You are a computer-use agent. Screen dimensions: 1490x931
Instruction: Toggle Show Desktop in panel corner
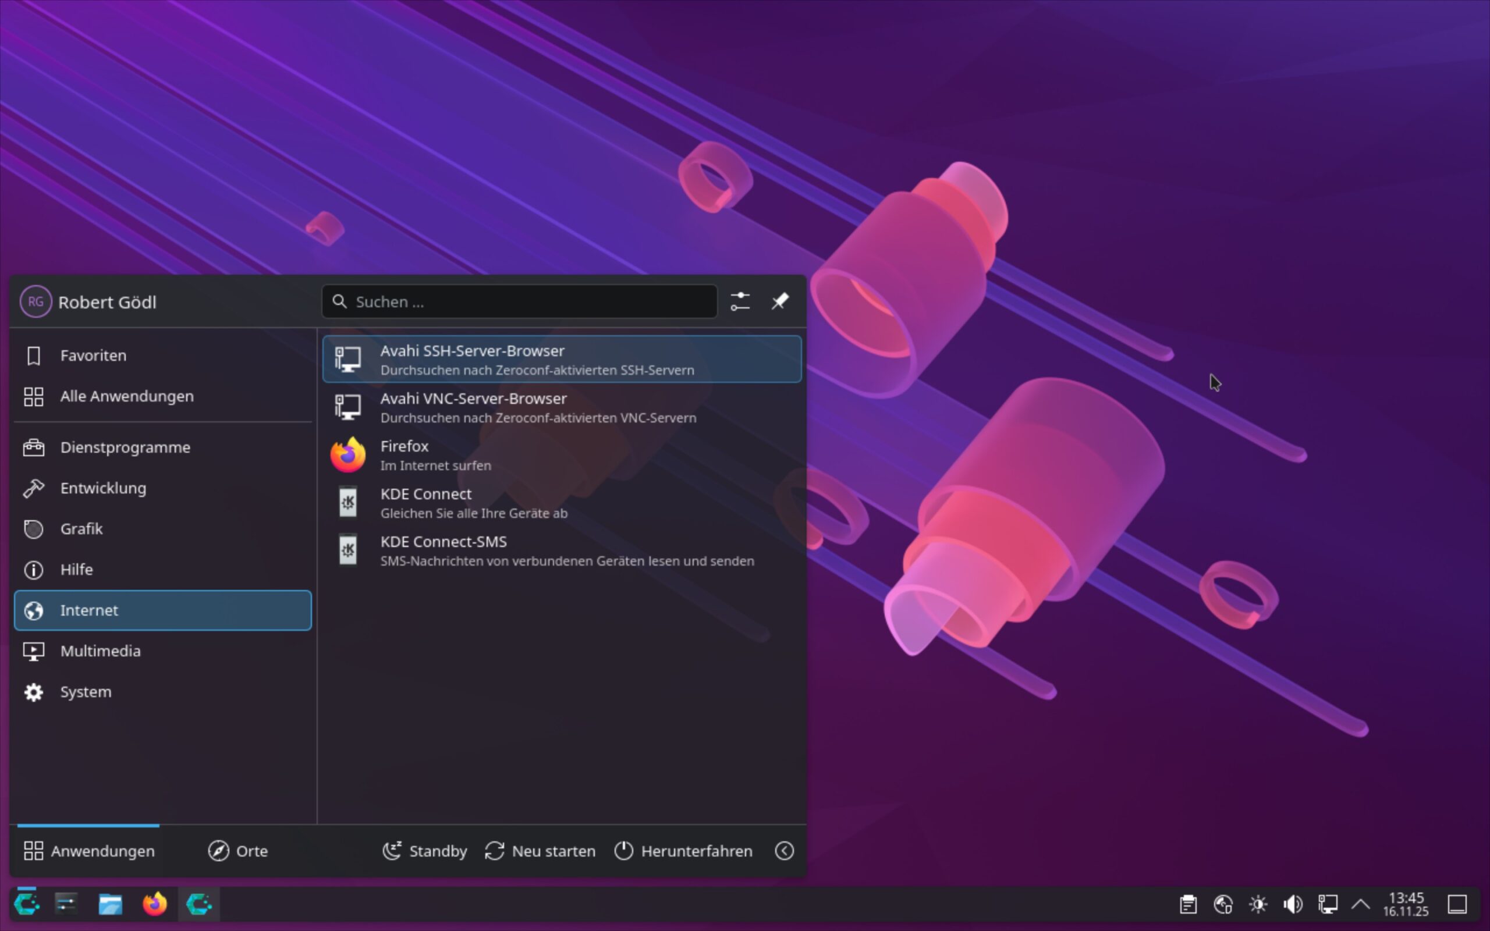coord(1457,904)
